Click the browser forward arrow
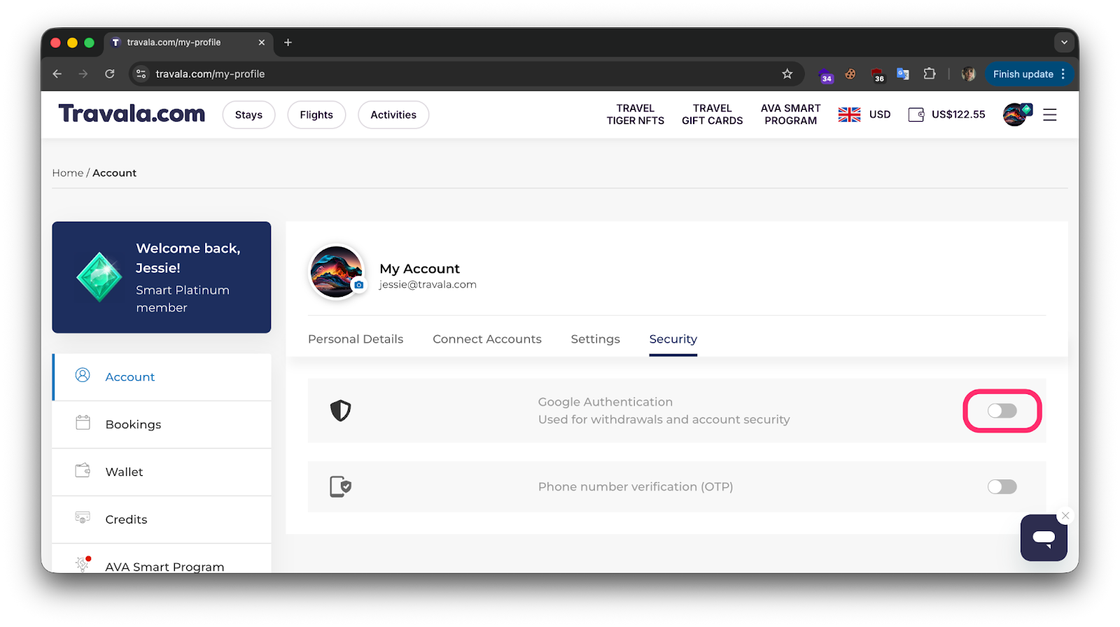The image size is (1120, 627). (x=83, y=73)
